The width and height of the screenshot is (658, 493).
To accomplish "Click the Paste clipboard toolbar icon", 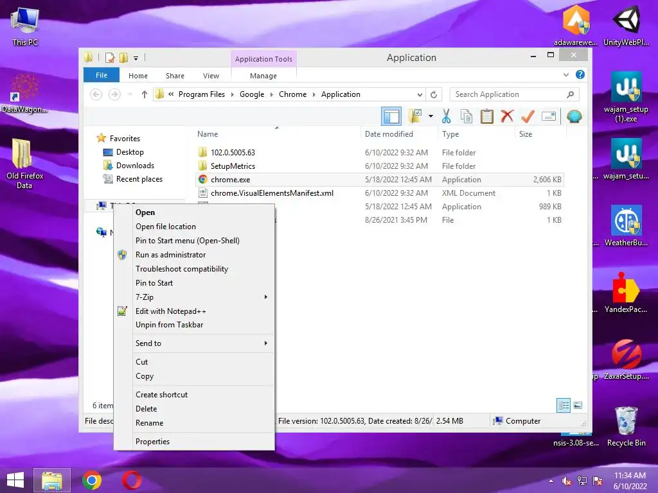I will pyautogui.click(x=487, y=116).
